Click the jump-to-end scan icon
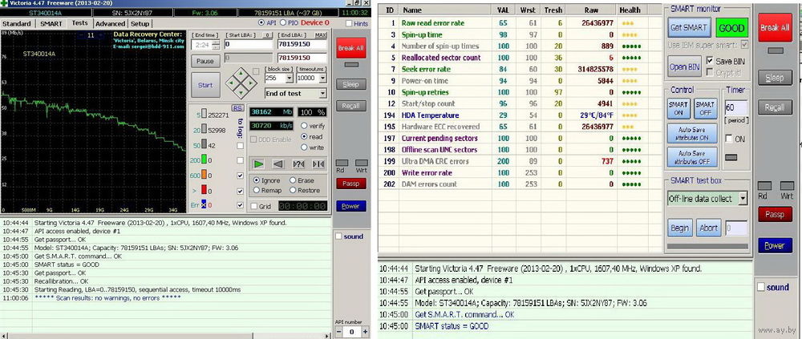The width and height of the screenshot is (802, 339). click(318, 163)
